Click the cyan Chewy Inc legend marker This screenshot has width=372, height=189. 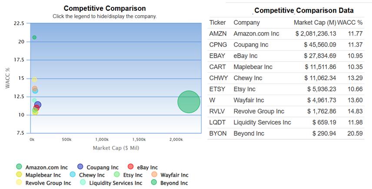pyautogui.click(x=73, y=175)
